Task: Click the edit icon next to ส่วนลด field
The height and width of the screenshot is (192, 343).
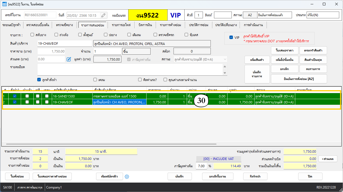Action: click(69, 59)
